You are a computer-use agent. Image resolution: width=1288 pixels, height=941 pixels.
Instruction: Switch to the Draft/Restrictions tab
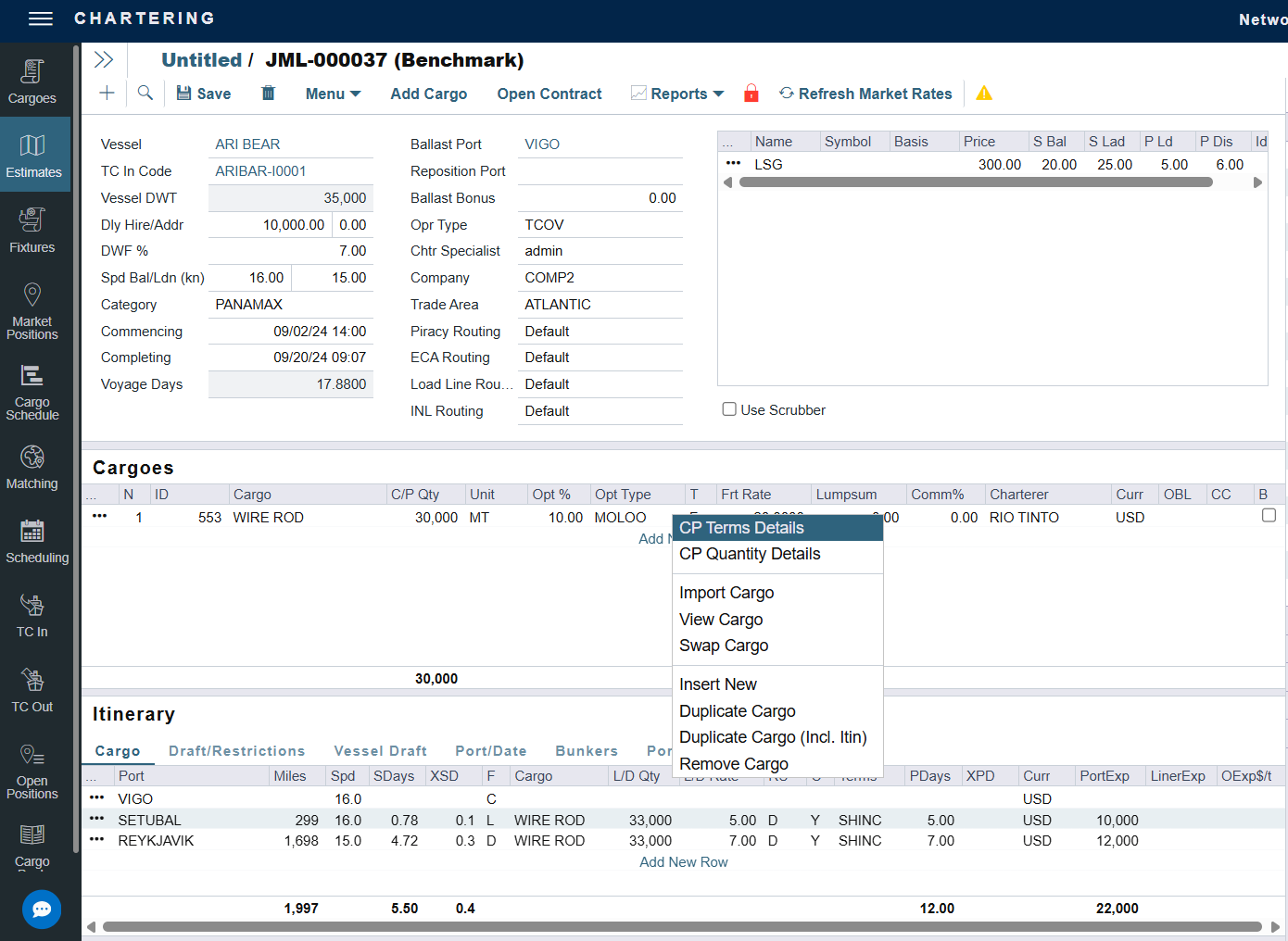pos(236,751)
